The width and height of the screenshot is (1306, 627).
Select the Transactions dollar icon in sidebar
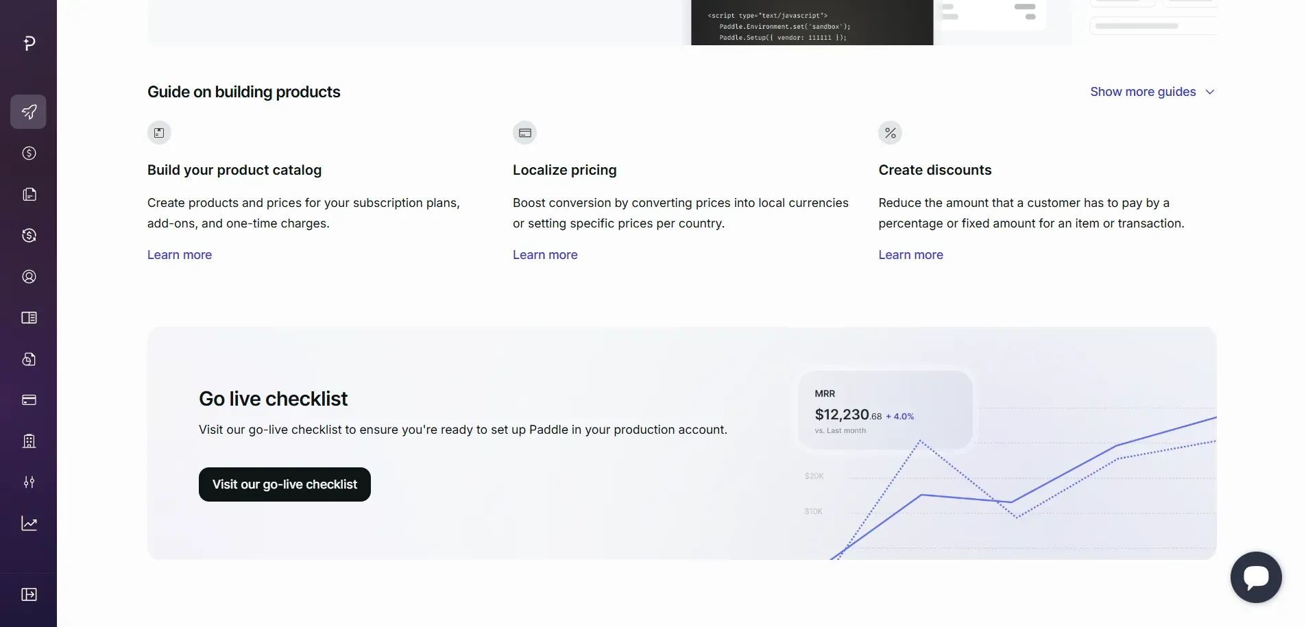28,153
